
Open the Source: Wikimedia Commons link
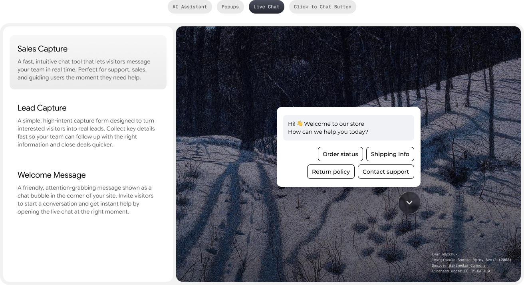click(x=458, y=265)
